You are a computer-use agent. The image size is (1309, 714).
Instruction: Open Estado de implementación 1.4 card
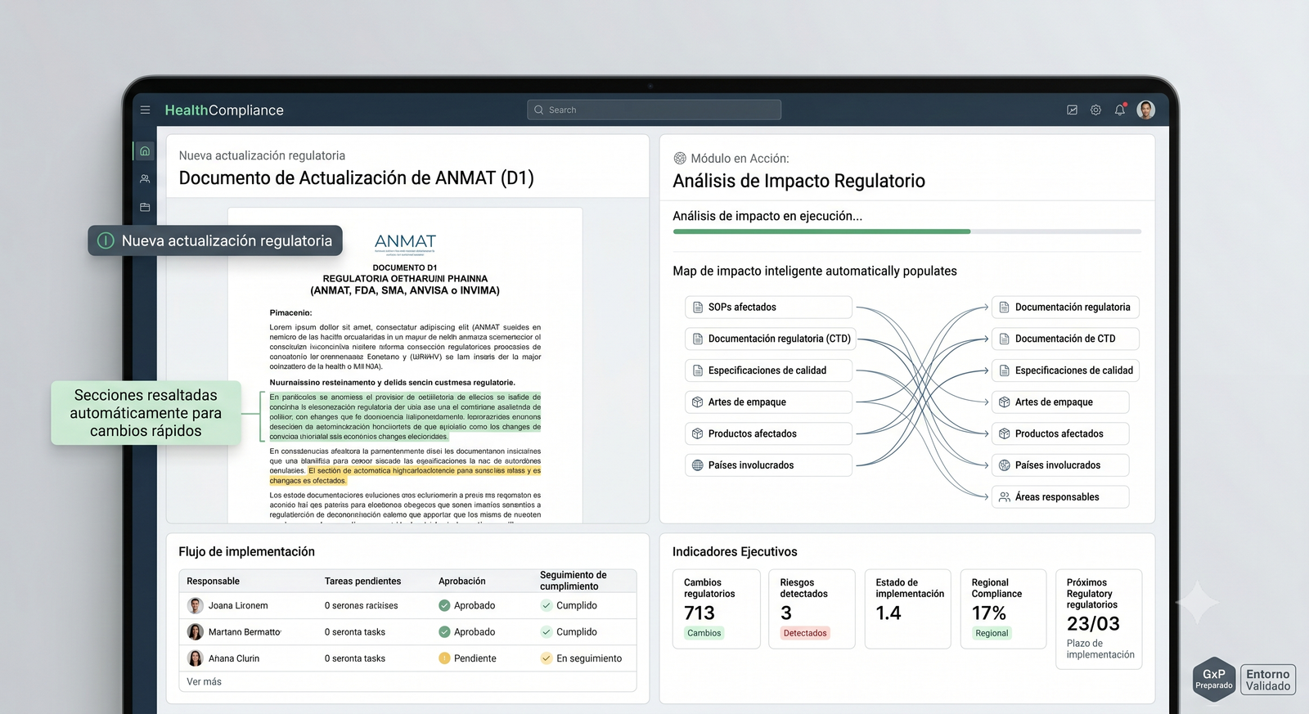907,609
